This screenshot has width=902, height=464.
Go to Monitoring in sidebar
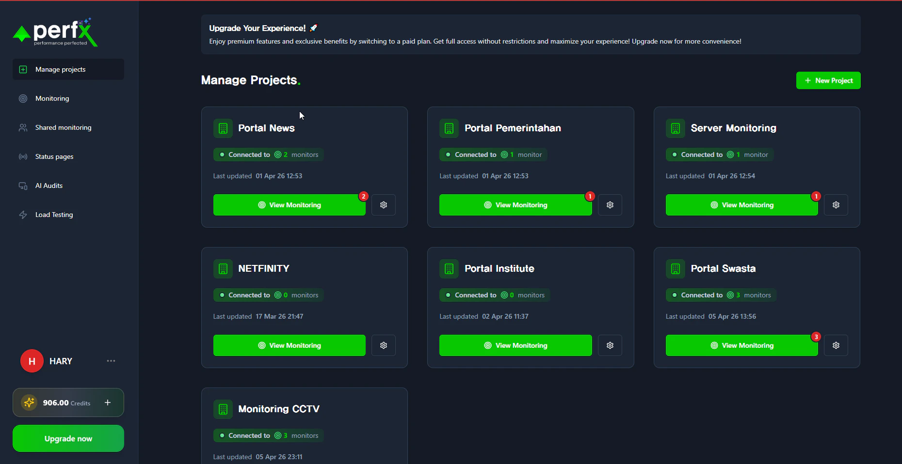[x=68, y=98]
